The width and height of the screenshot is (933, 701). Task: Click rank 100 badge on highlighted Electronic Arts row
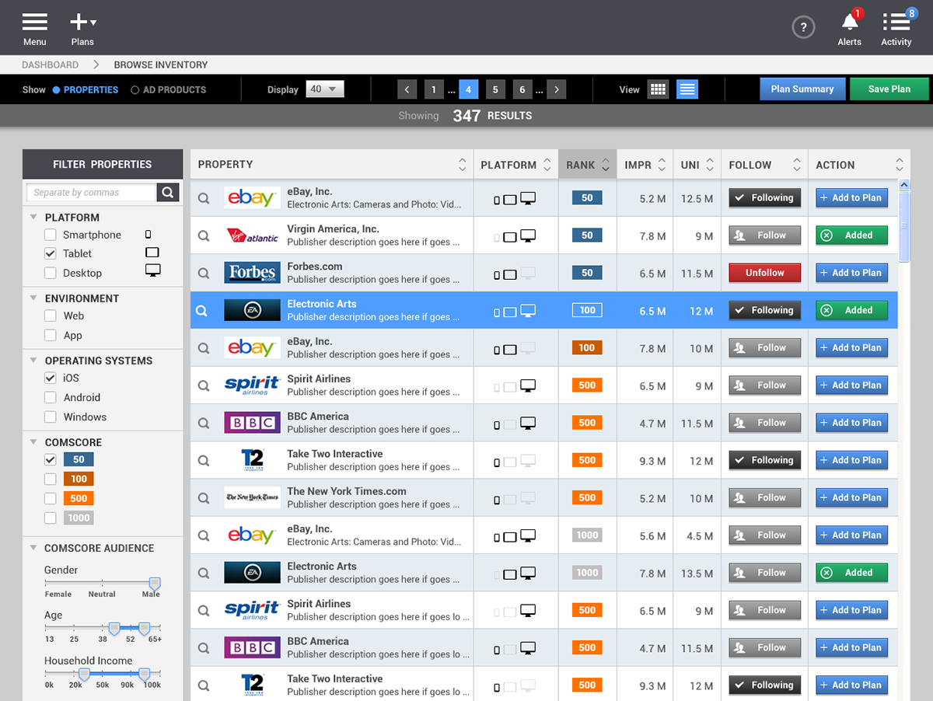point(587,310)
